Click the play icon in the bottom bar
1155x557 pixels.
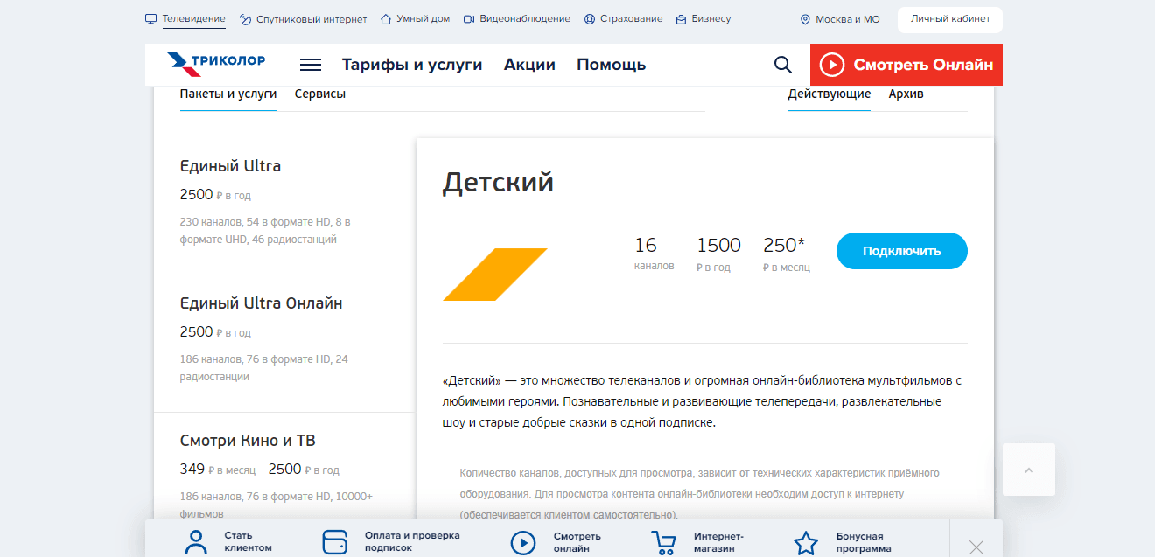pos(522,542)
